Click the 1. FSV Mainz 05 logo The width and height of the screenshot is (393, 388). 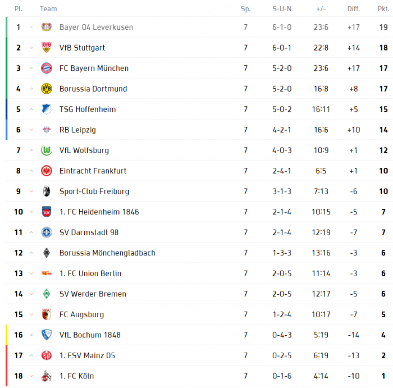click(47, 355)
